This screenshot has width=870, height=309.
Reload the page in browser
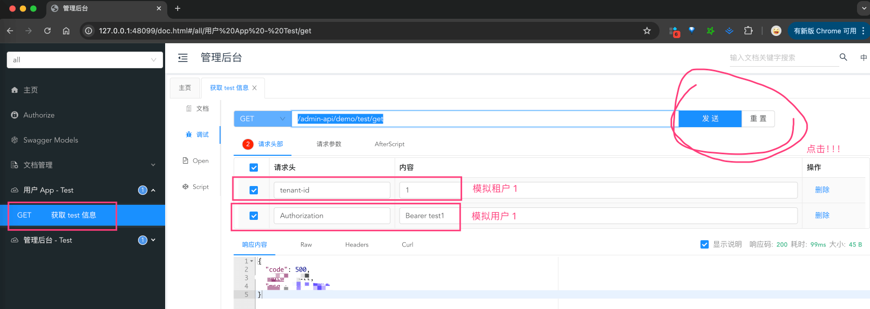47,31
